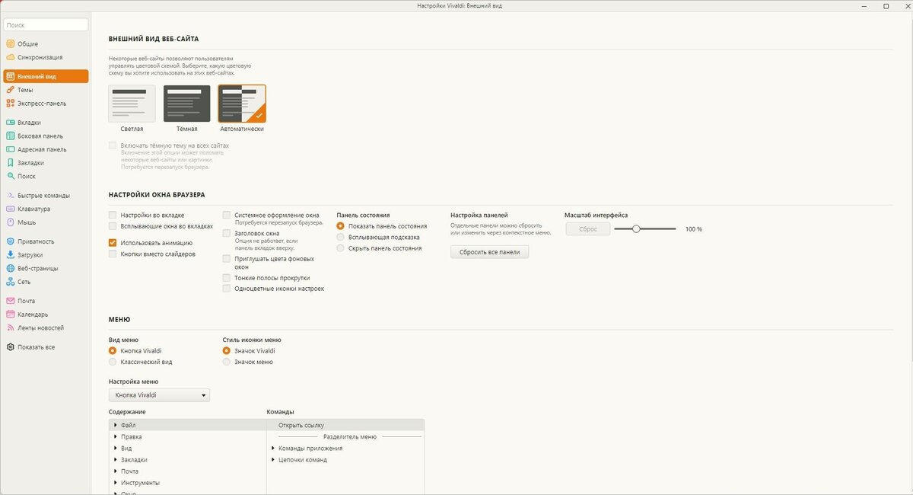The image size is (913, 495).
Task: Click Сбросить все панели button
Action: tap(489, 251)
